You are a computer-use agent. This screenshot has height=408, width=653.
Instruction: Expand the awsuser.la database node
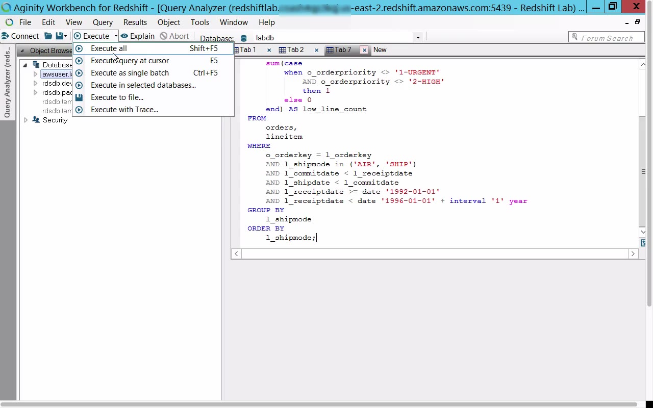[x=35, y=74]
